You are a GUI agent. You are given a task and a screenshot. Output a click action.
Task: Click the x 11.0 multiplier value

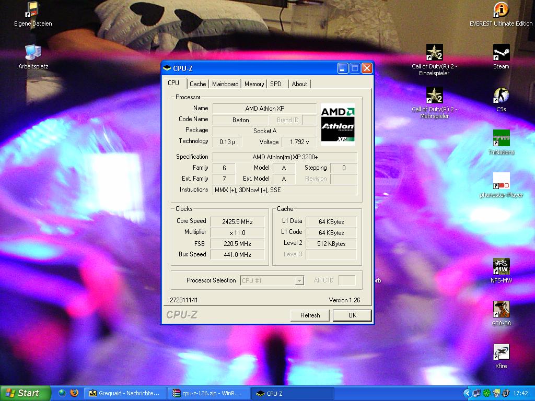coord(237,232)
